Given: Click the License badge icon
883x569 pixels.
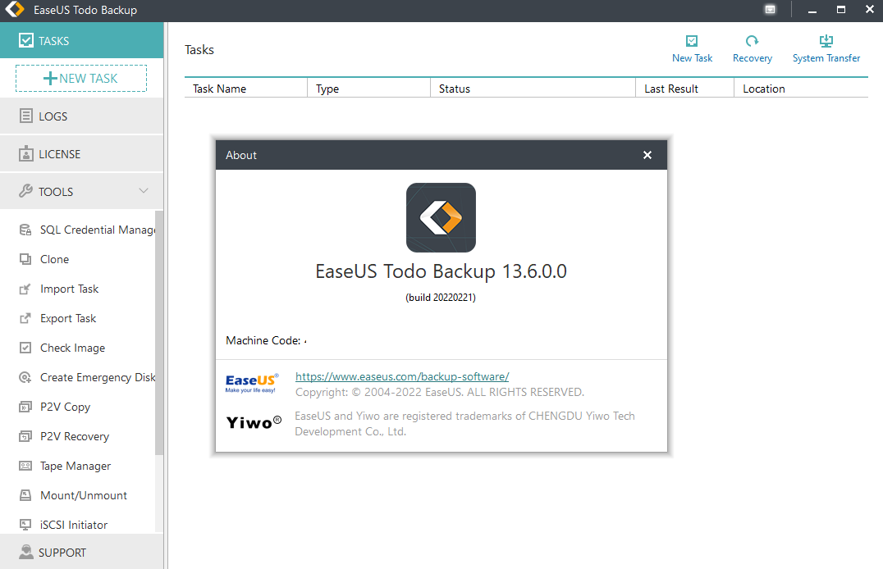Looking at the screenshot, I should coord(26,153).
